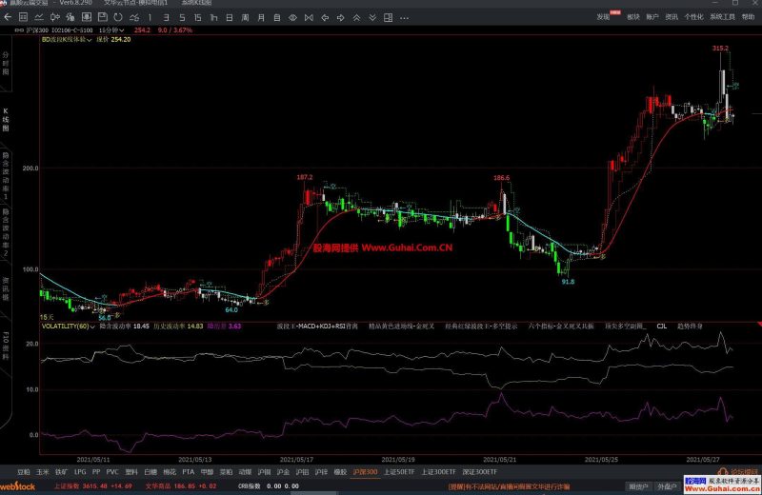Open the drawing line tool icon

coord(134,17)
